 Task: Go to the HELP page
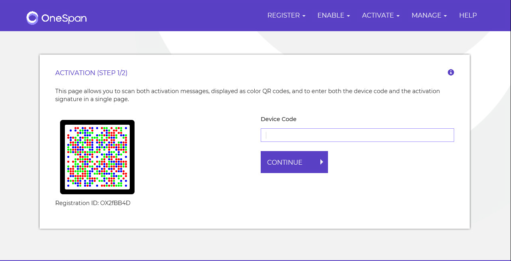pos(468,15)
